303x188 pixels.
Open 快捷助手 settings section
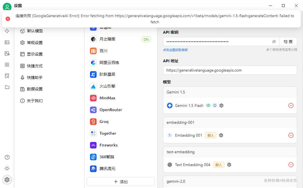tap(31, 77)
